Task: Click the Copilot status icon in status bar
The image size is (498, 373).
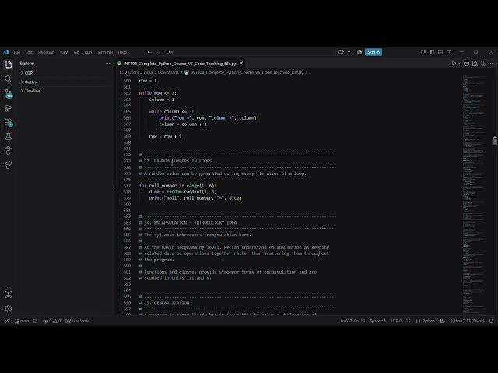Action: [443, 321]
